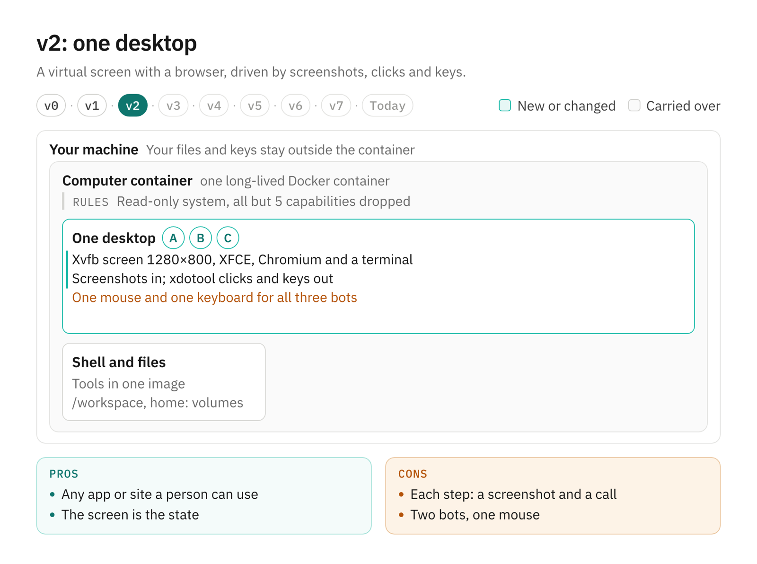Click bot A circle badge
Screen dimensions: 757x564
tap(173, 238)
